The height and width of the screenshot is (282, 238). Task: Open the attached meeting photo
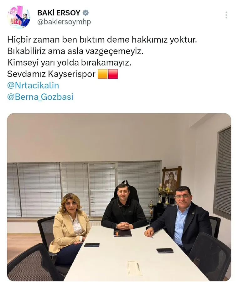pyautogui.click(x=119, y=197)
